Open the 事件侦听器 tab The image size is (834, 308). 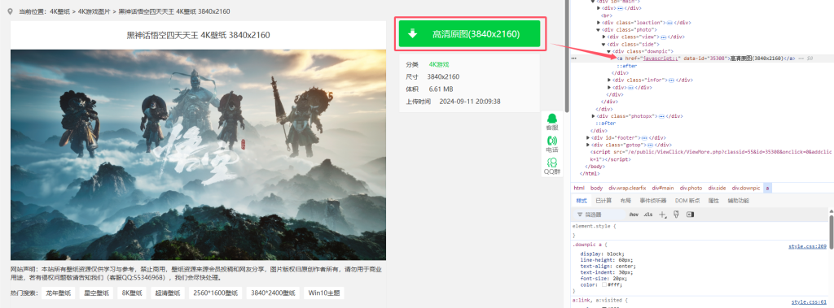[x=652, y=201]
